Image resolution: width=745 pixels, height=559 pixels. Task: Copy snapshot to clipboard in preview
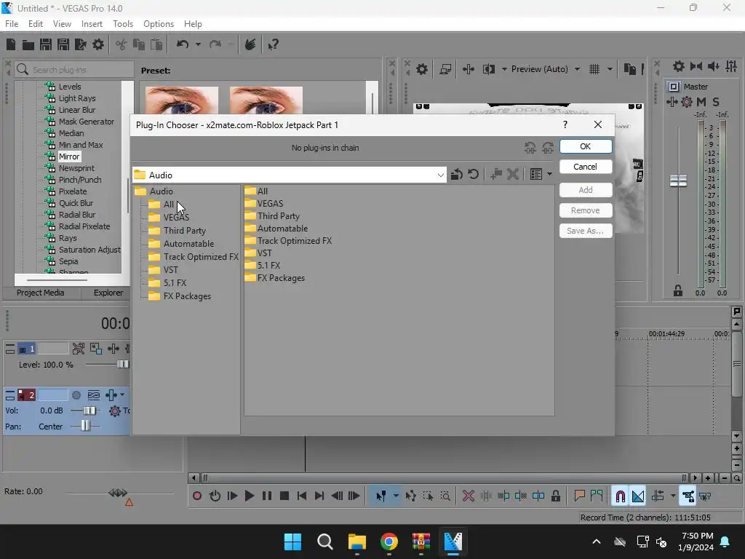coord(629,69)
